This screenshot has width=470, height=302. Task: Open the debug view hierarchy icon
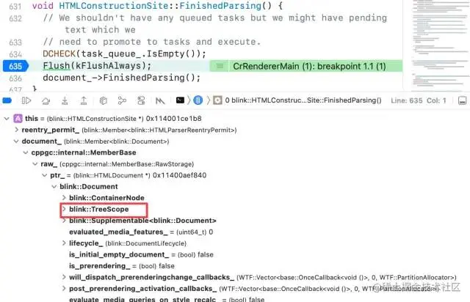(103, 100)
